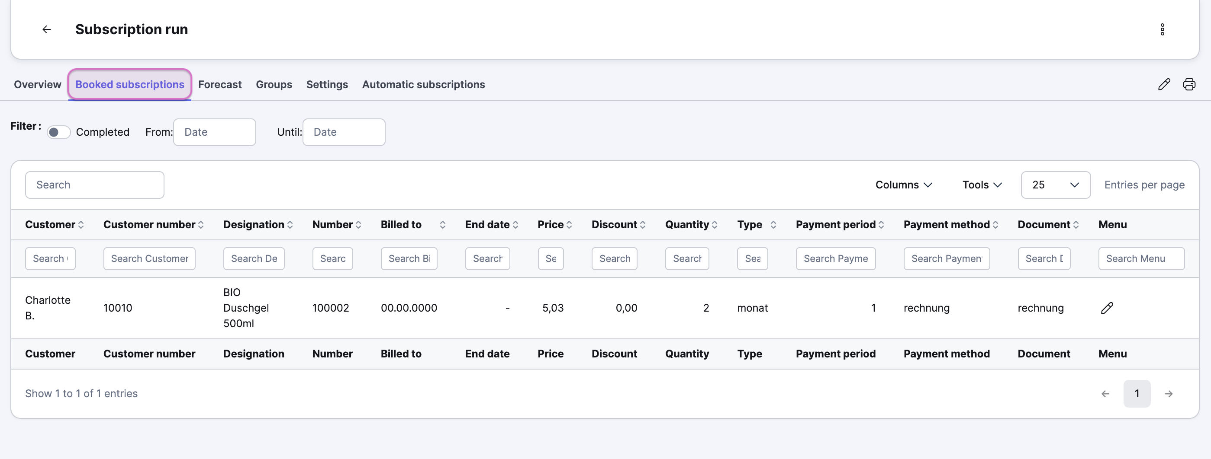
Task: Open the Tools dropdown
Action: (x=982, y=185)
